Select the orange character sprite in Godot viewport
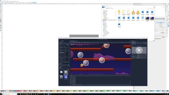Image resolution: width=169 pixels, height=95 pixels. pyautogui.click(x=82, y=65)
